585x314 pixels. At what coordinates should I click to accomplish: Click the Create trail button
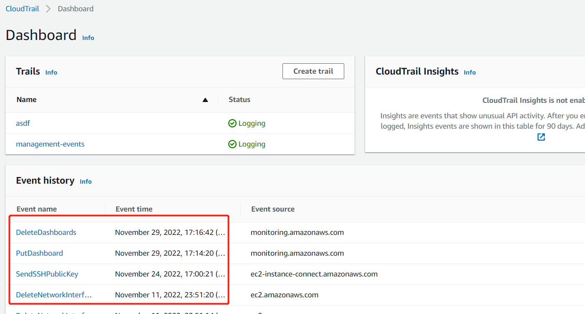(313, 71)
